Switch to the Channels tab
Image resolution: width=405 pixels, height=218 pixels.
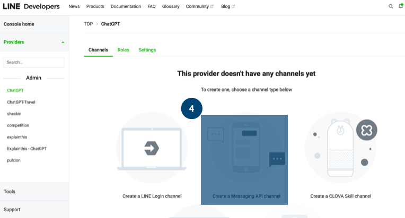click(98, 50)
